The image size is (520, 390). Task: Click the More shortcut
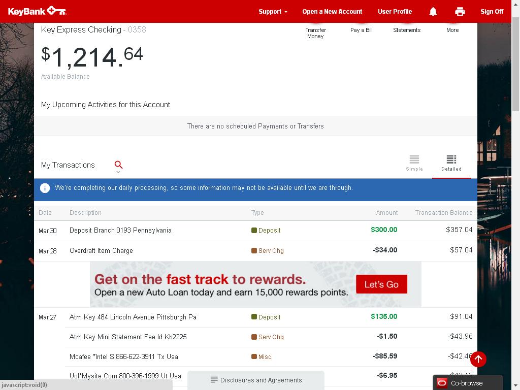pyautogui.click(x=452, y=30)
